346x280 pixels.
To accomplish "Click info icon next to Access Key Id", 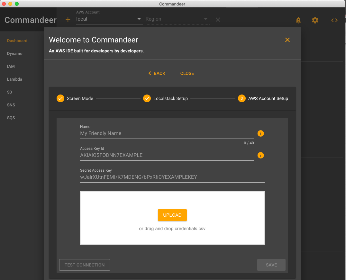I will [260, 155].
